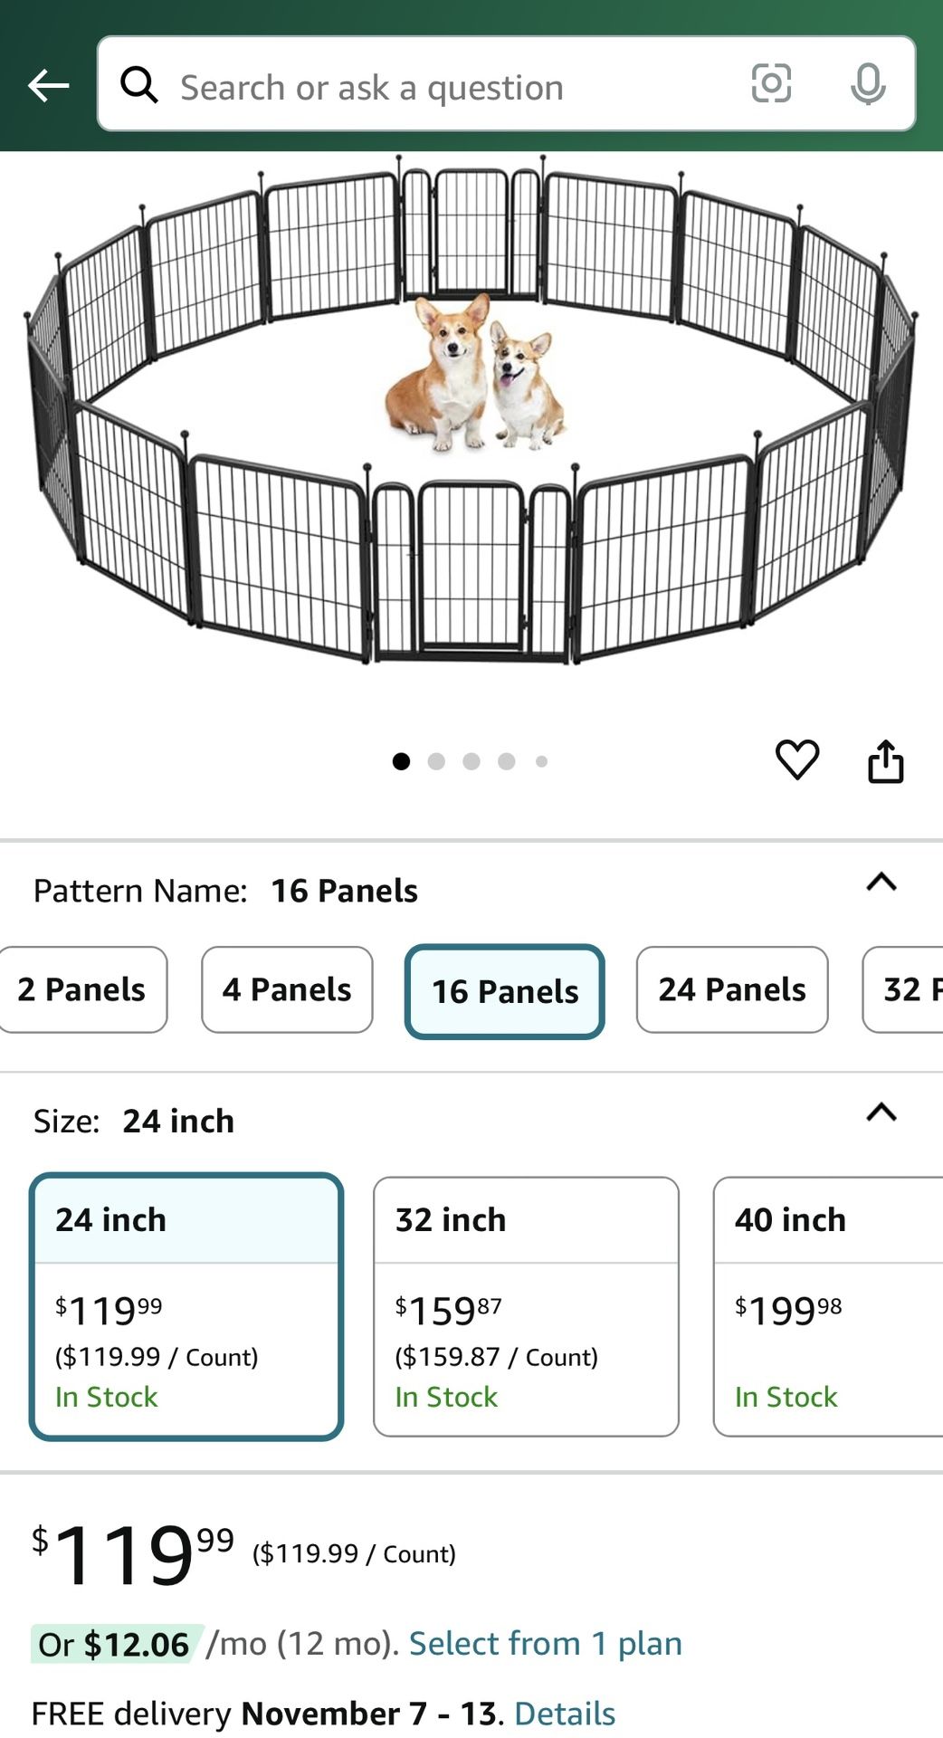Start voice search with the microphone icon
This screenshot has height=1738, width=943.
click(867, 85)
